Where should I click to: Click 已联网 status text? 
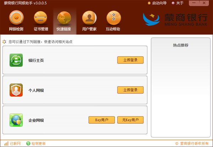point(15,143)
